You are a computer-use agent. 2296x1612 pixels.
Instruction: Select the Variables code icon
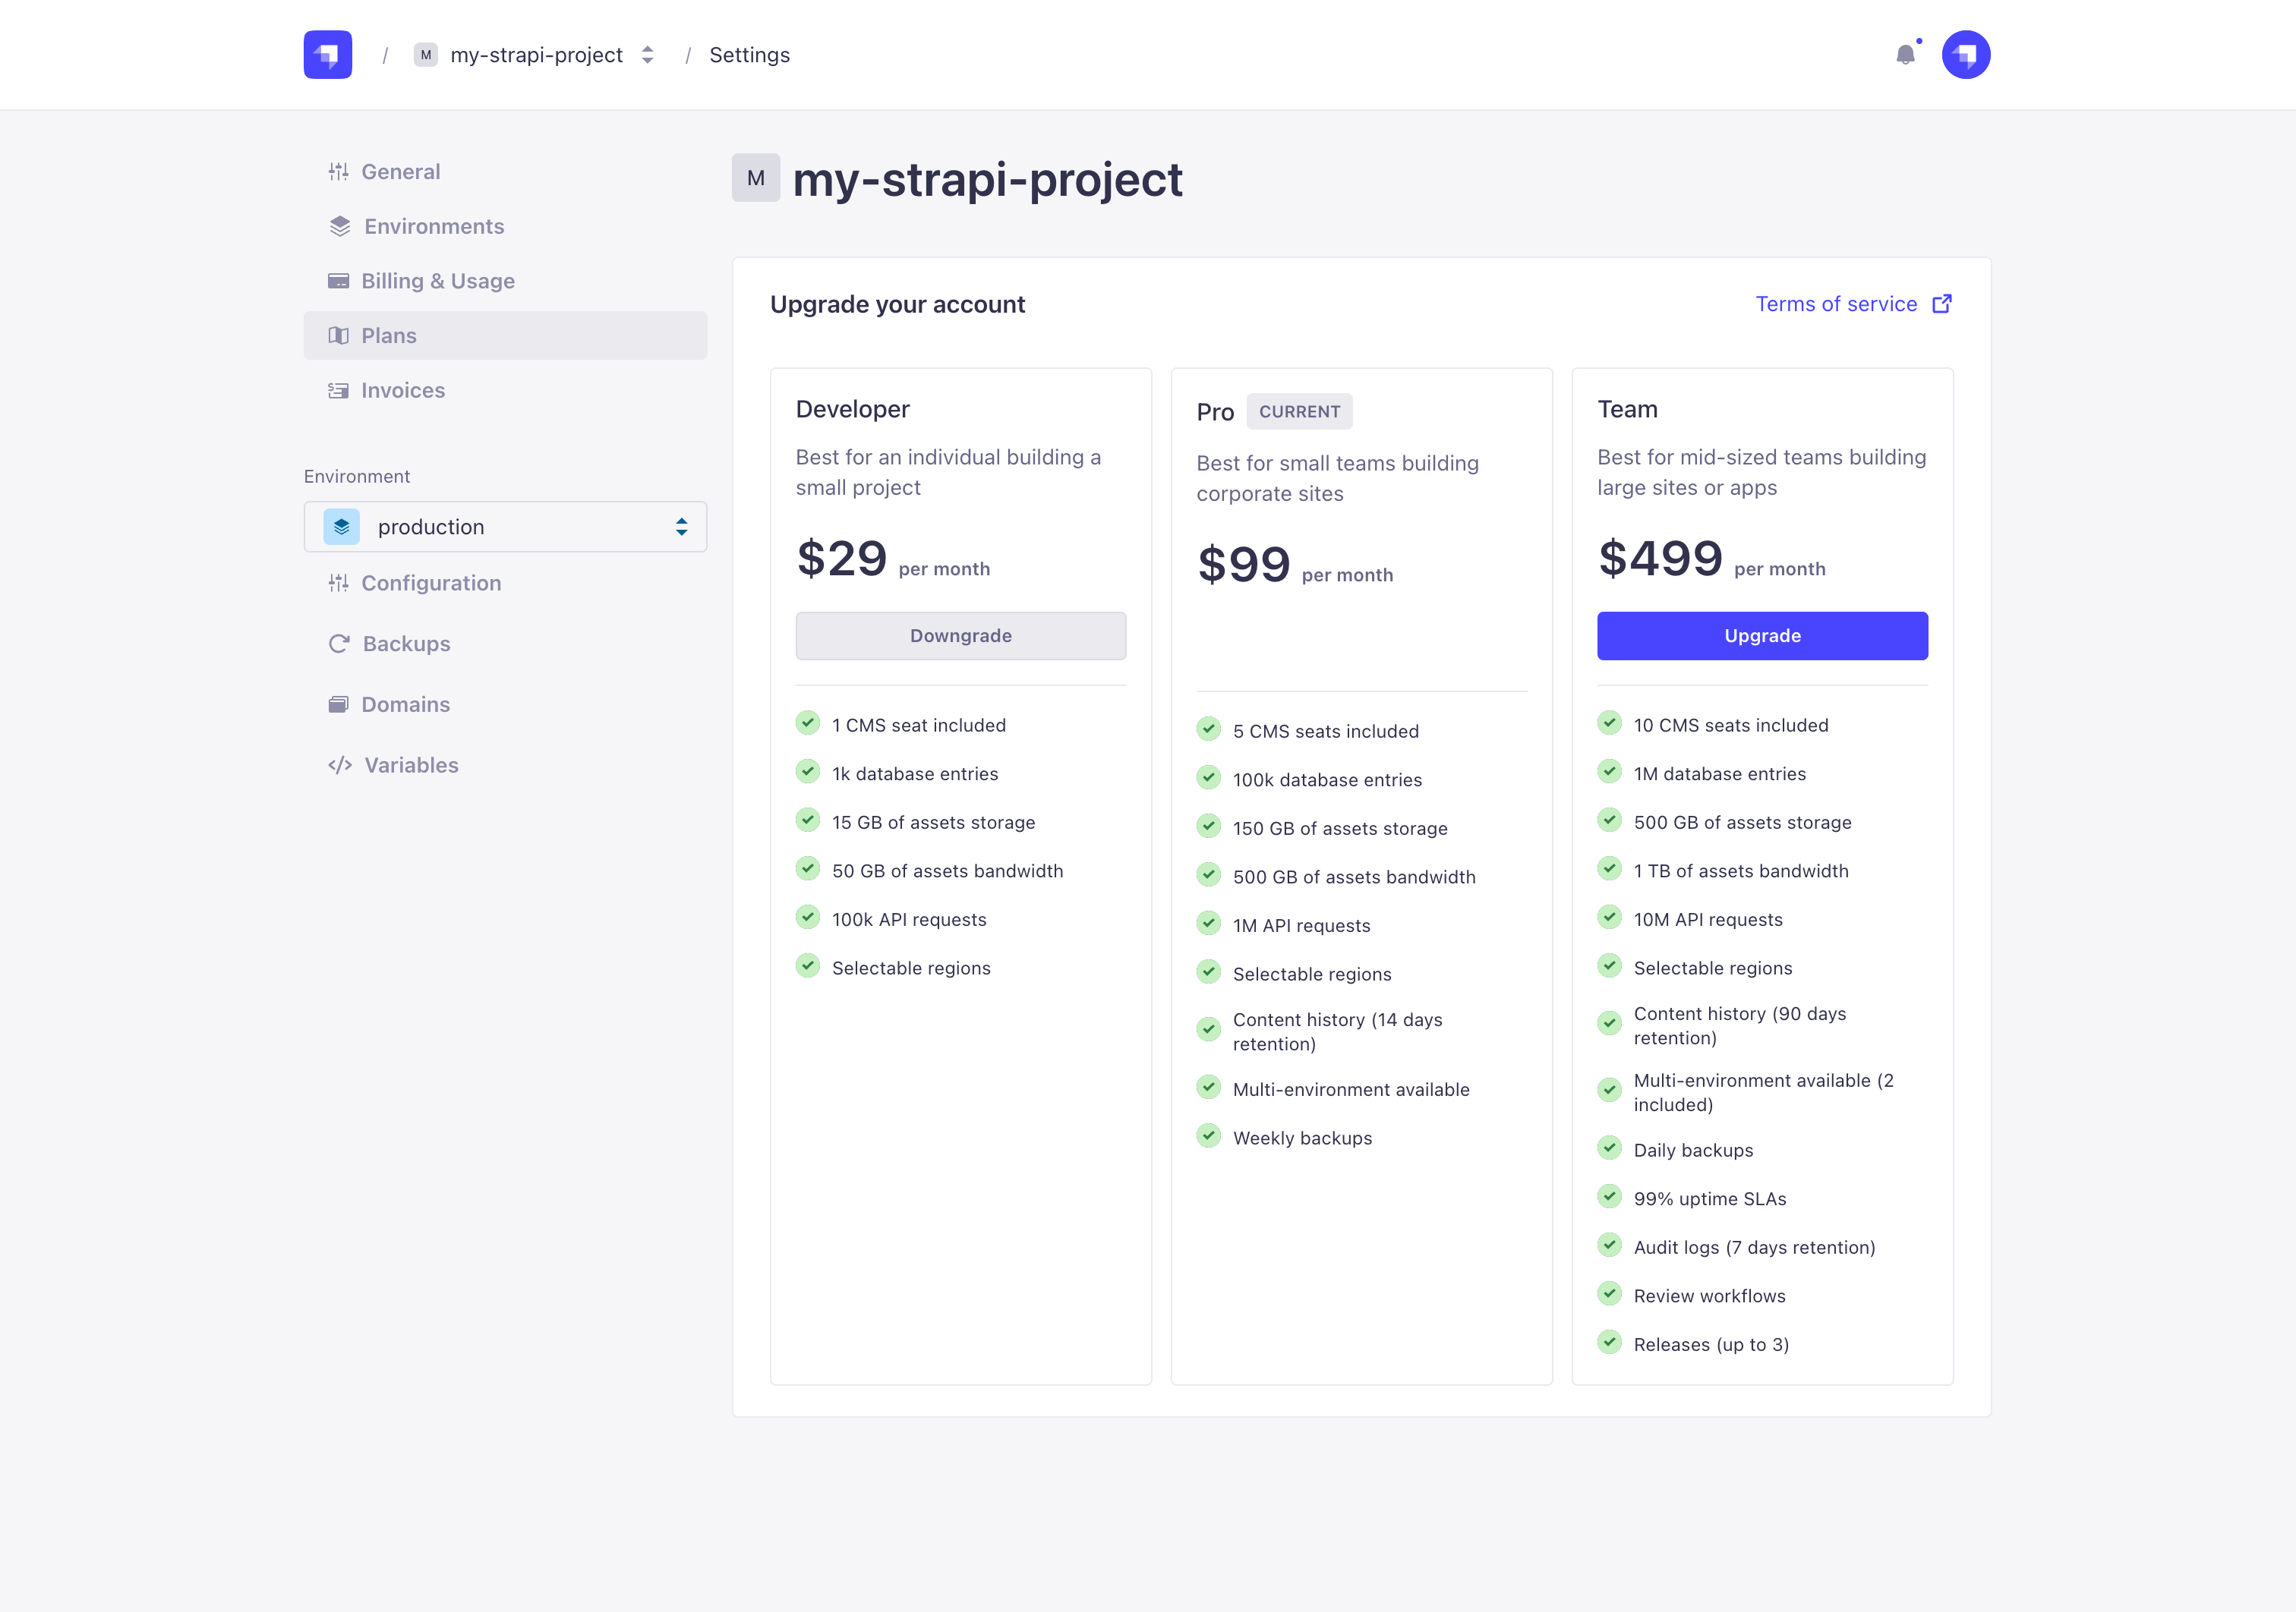[x=339, y=764]
